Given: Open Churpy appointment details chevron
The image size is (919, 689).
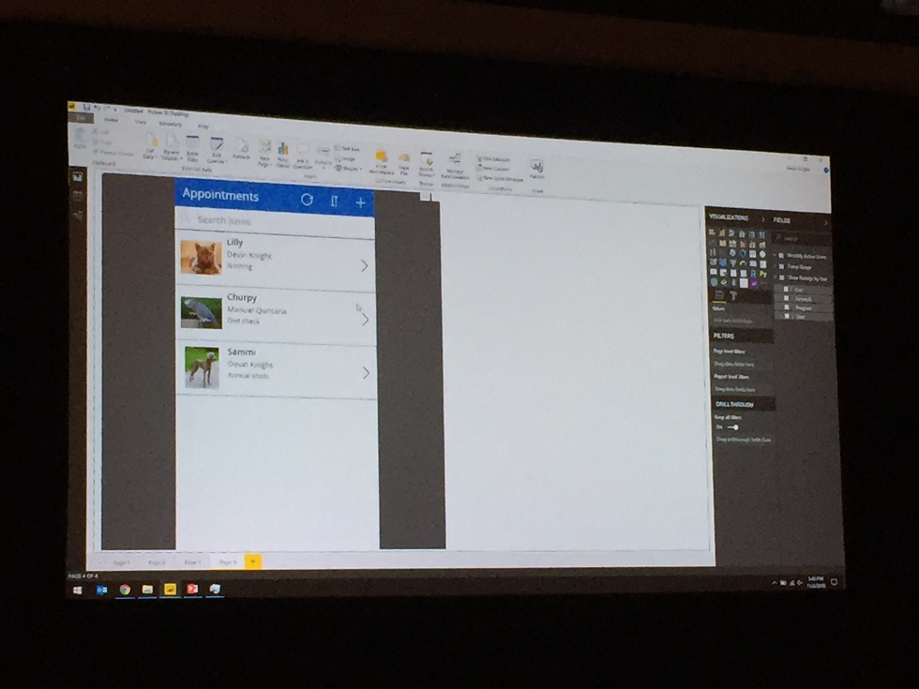Looking at the screenshot, I should (x=365, y=320).
